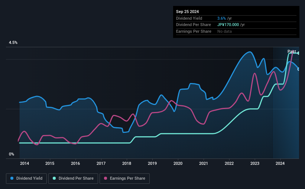Click the blue Dividend Yield legend dot
This screenshot has height=189, width=305.
(x=12, y=178)
